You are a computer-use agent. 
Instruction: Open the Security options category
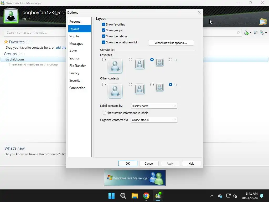coord(80,80)
